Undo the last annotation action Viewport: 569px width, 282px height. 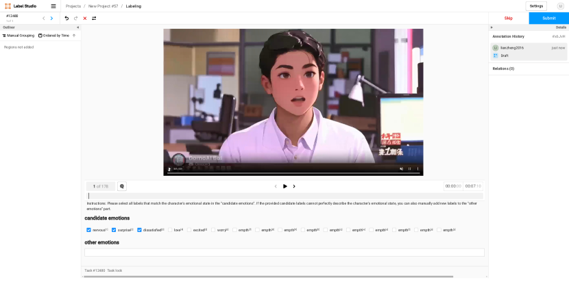pos(66,18)
